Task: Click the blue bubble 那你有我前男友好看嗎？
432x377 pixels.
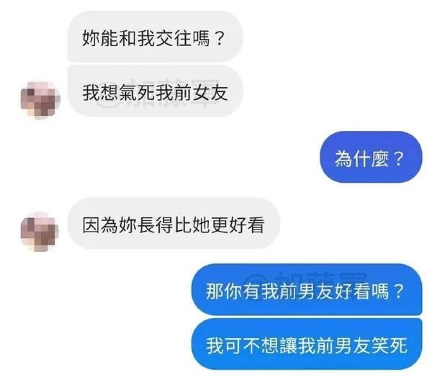Action: point(307,290)
